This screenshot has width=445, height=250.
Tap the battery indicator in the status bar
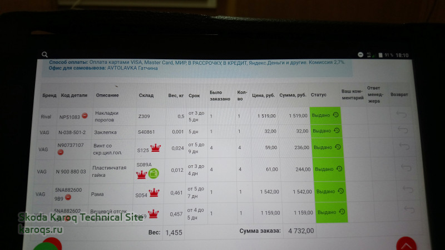[383, 55]
